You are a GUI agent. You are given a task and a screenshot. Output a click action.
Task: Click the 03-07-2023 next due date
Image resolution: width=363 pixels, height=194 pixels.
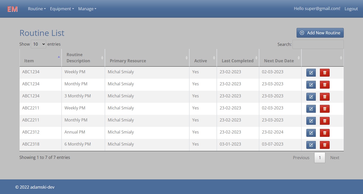(x=280, y=145)
